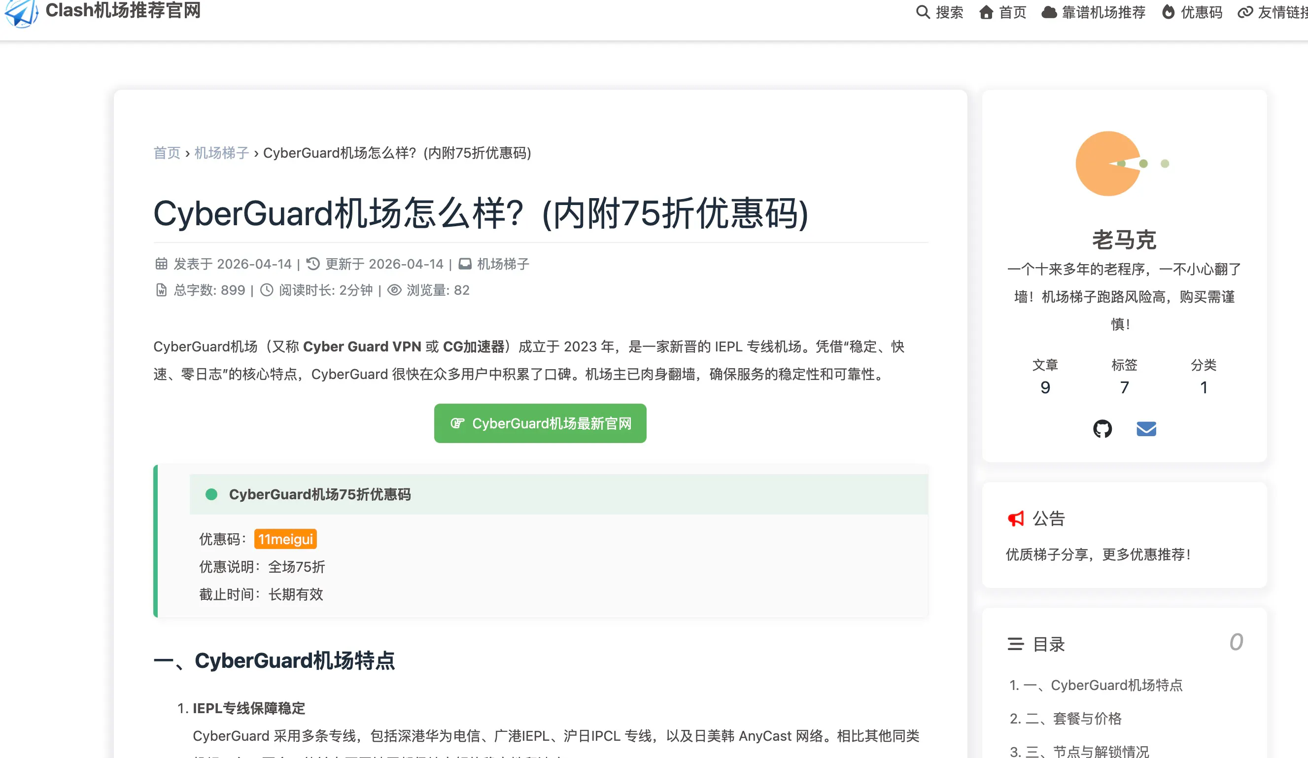The image size is (1308, 758).
Task: Click the table of contents progress number
Action: [x=1236, y=642]
